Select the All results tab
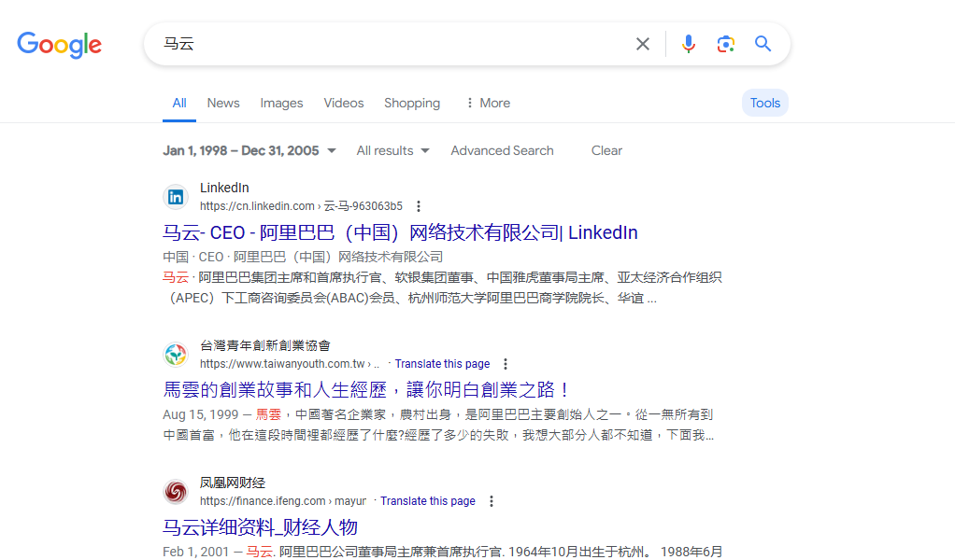The image size is (955, 560). click(x=179, y=104)
